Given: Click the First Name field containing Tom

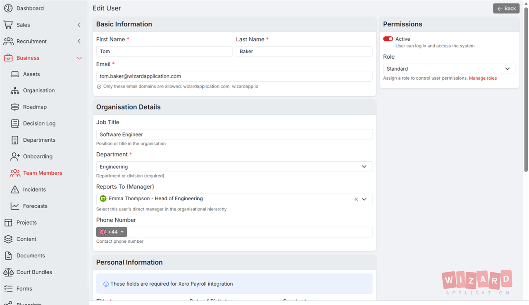Looking at the screenshot, I should [164, 51].
